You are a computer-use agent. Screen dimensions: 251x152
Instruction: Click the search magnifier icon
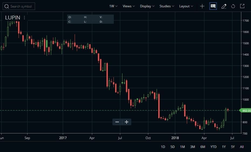tap(6, 6)
